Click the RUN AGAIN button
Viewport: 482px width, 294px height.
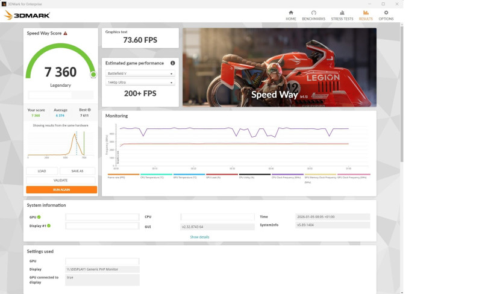coord(61,190)
